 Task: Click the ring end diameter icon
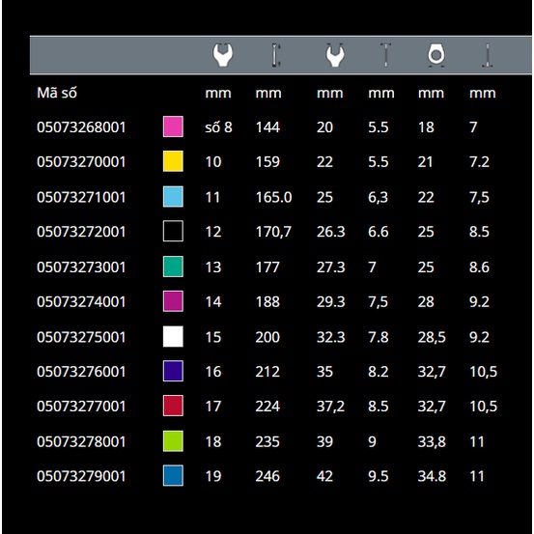436,55
